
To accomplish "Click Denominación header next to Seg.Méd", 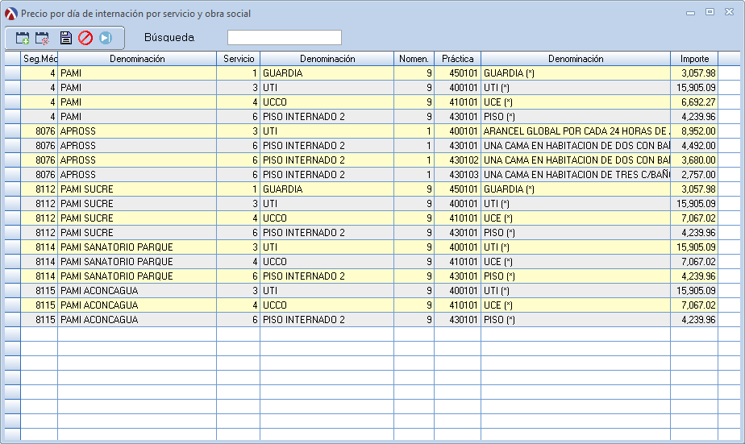I will pyautogui.click(x=137, y=59).
